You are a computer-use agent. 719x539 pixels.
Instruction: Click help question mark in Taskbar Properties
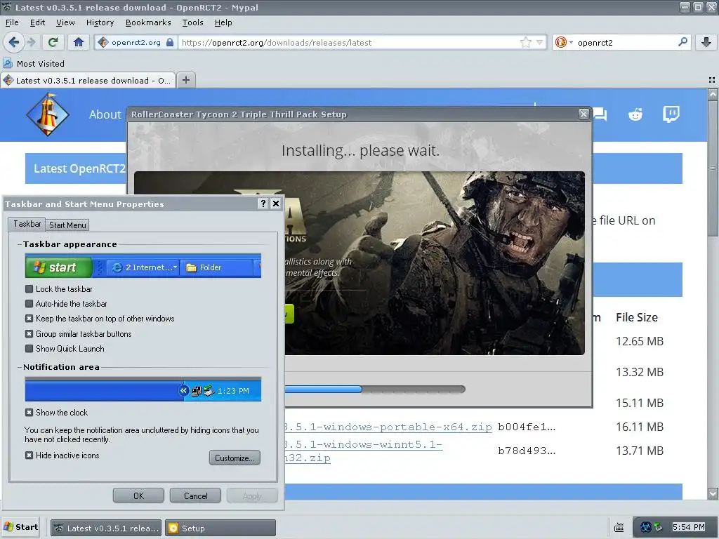point(263,204)
